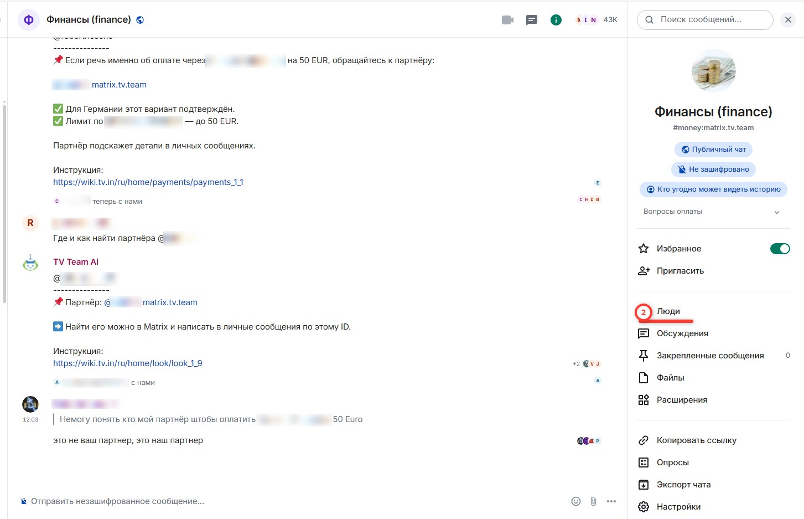Expand the "Вопросы оплаты" topic chevron

(x=777, y=212)
